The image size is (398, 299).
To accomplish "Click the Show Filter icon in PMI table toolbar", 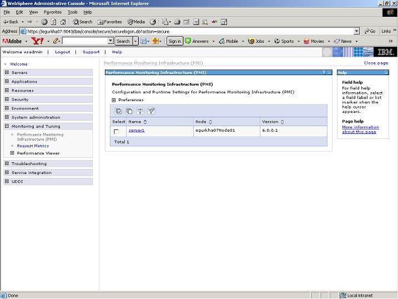I will (140, 111).
